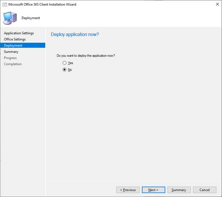Select the Deployment step in sidebar

[x=23, y=45]
